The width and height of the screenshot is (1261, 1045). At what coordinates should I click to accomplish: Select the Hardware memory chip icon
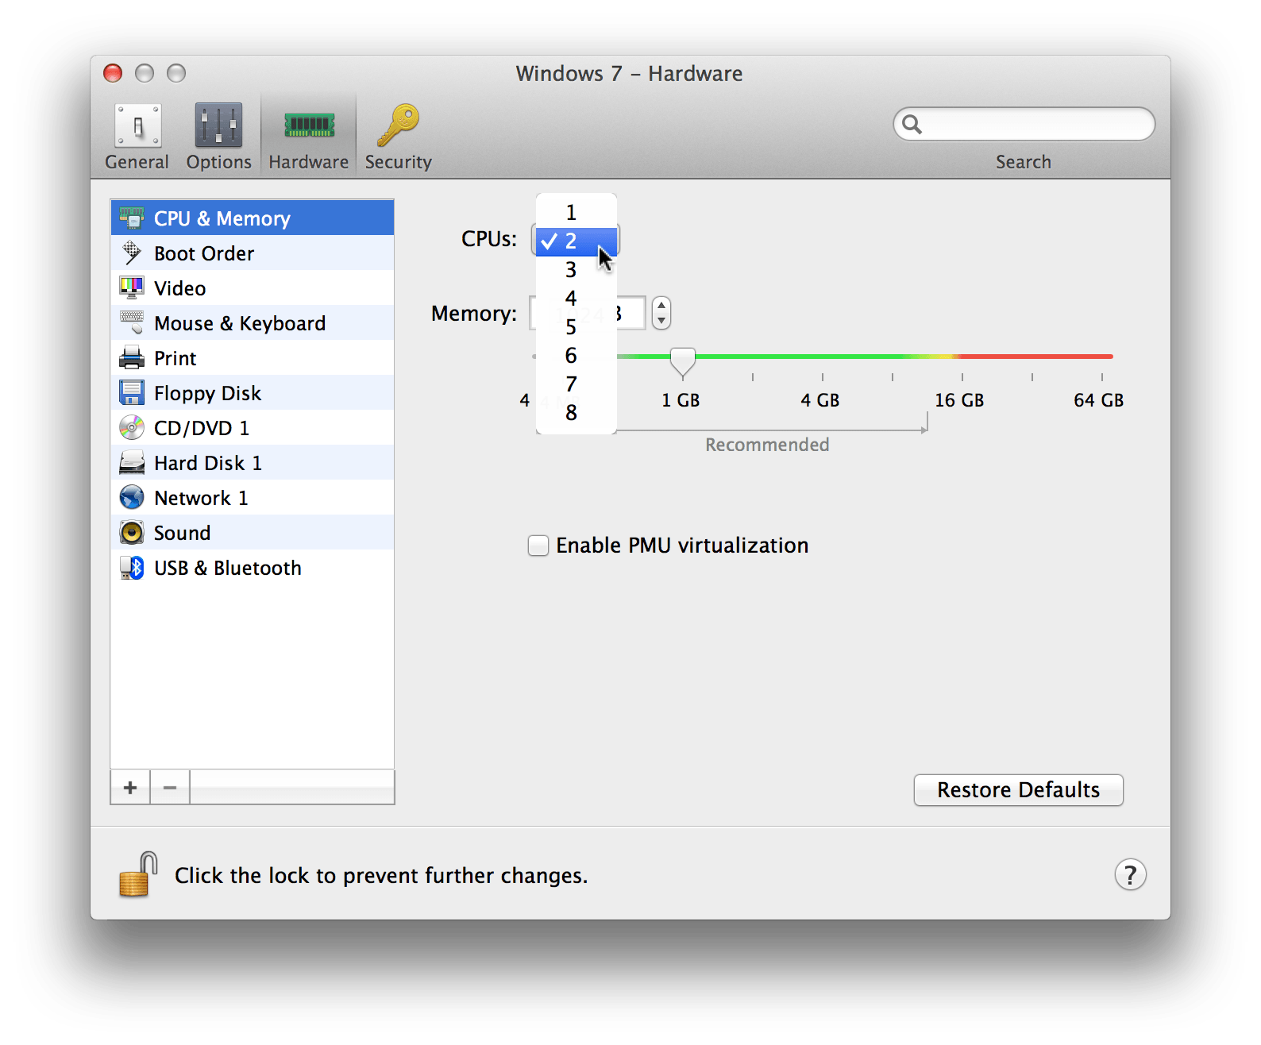tap(309, 125)
